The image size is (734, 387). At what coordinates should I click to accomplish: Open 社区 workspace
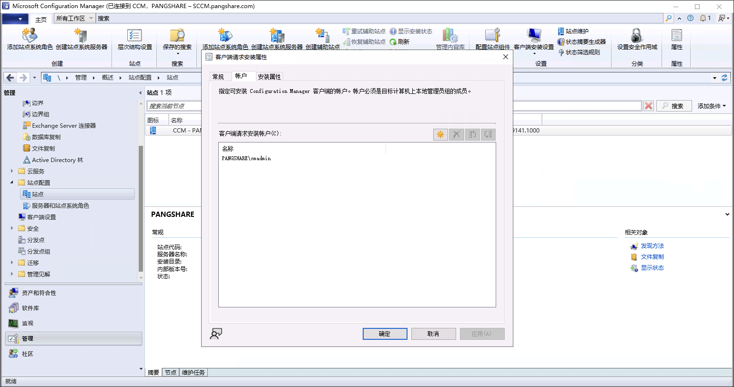click(x=73, y=354)
